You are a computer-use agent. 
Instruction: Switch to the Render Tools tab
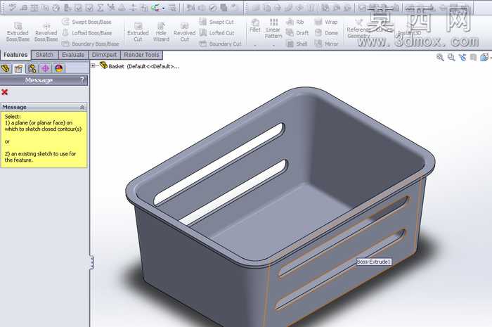141,55
